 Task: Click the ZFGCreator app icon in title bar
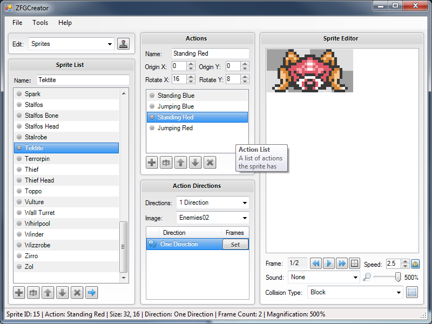coord(9,8)
